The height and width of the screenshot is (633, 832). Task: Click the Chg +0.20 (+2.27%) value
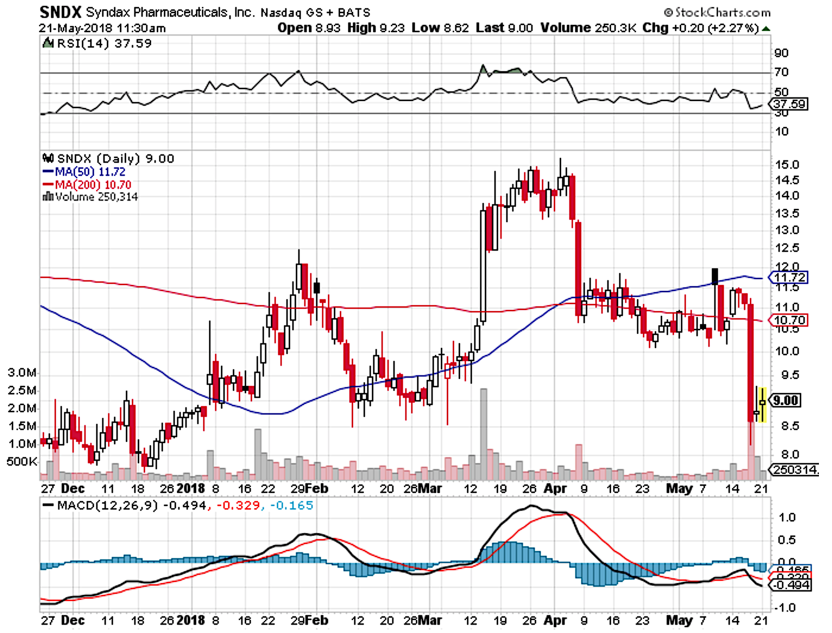[701, 28]
